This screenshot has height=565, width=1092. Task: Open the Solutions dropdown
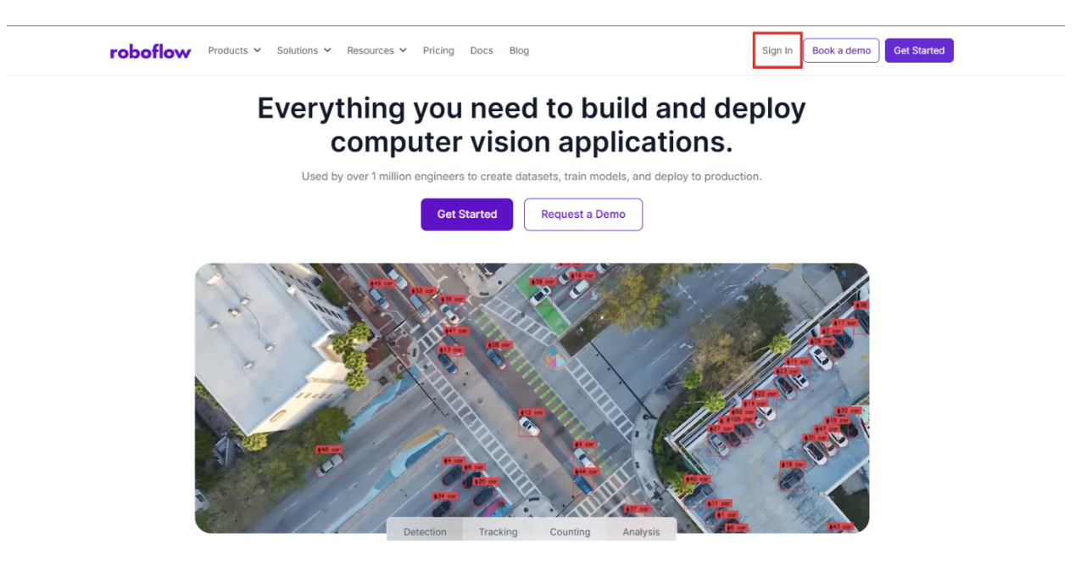(304, 51)
